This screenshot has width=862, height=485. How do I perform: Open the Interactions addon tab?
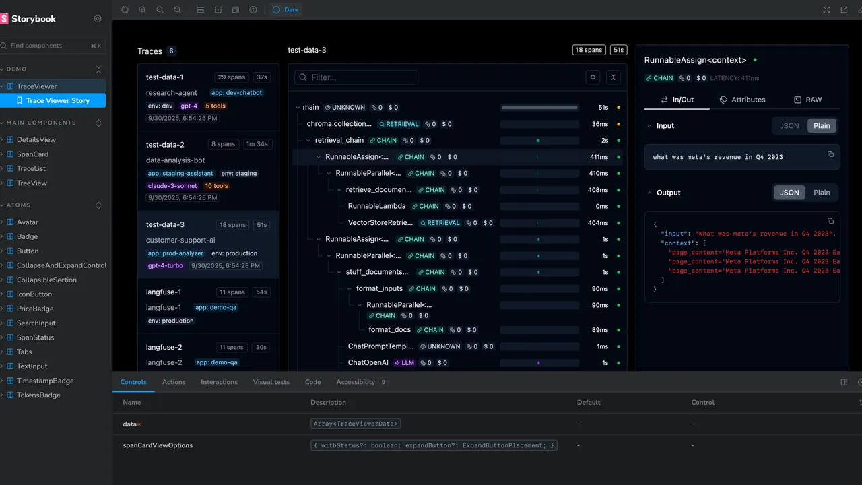point(219,382)
